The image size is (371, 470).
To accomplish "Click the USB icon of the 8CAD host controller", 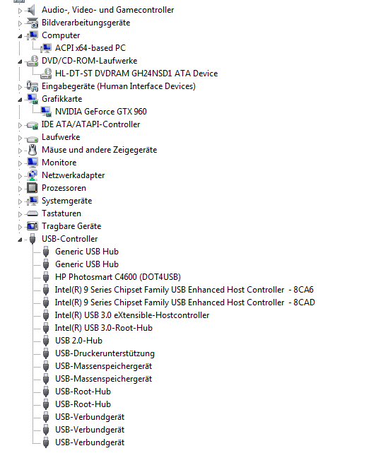I will pyautogui.click(x=46, y=302).
